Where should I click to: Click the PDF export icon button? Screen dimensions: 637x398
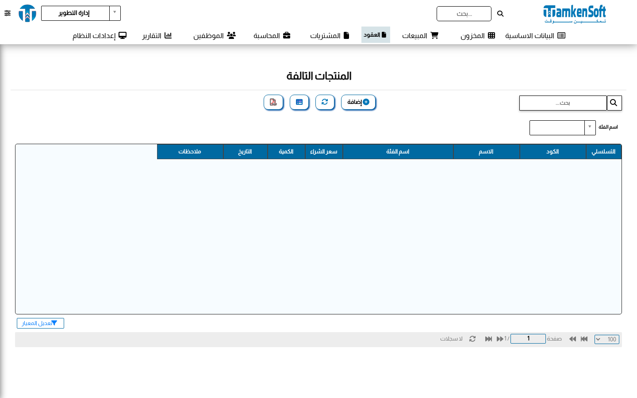[x=273, y=102]
